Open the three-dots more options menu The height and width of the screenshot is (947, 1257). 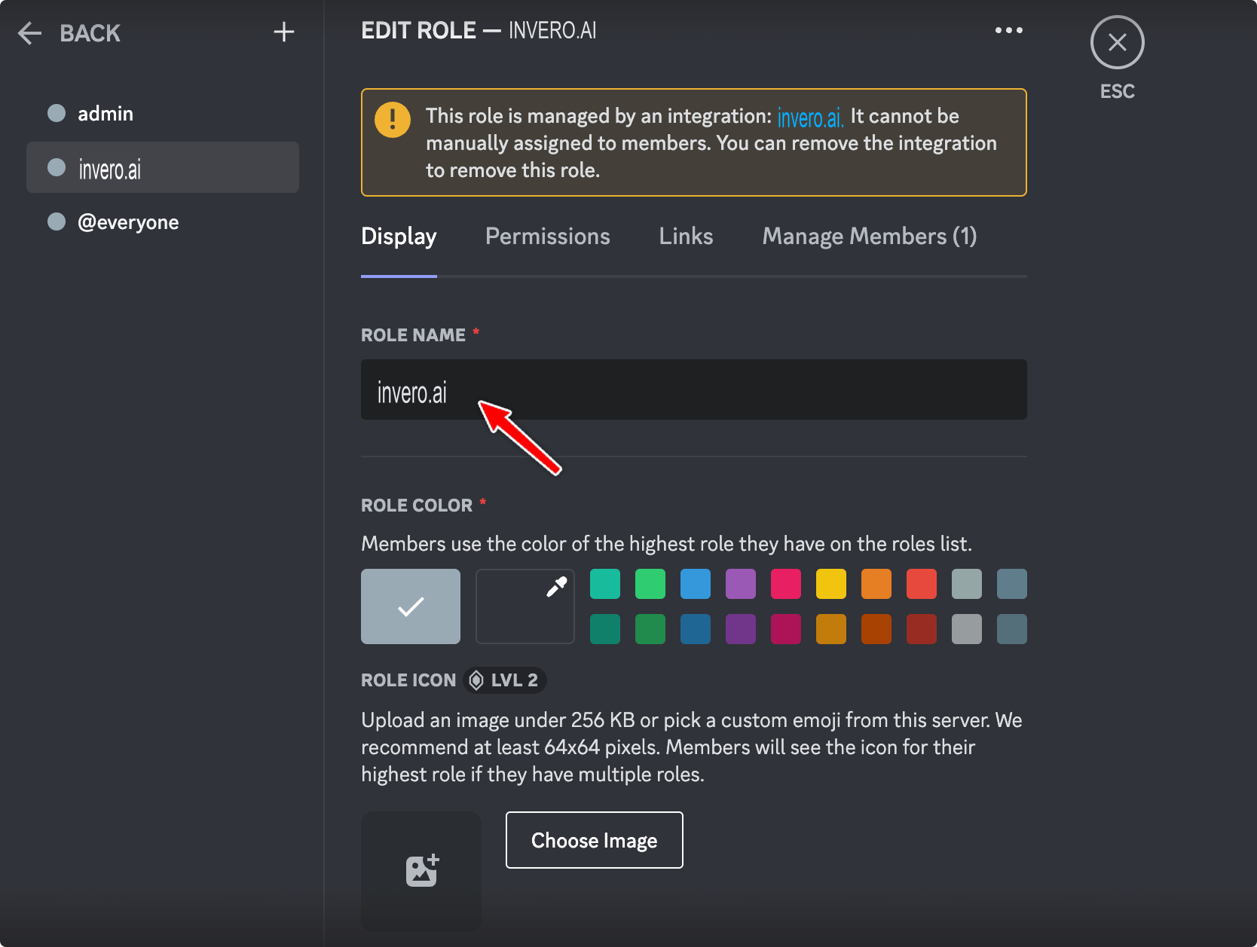coord(1008,30)
